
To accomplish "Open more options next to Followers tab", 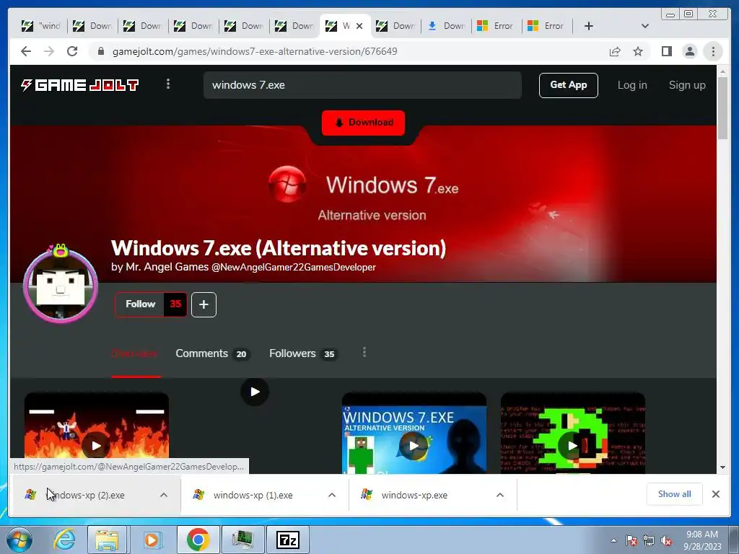I will [x=364, y=353].
